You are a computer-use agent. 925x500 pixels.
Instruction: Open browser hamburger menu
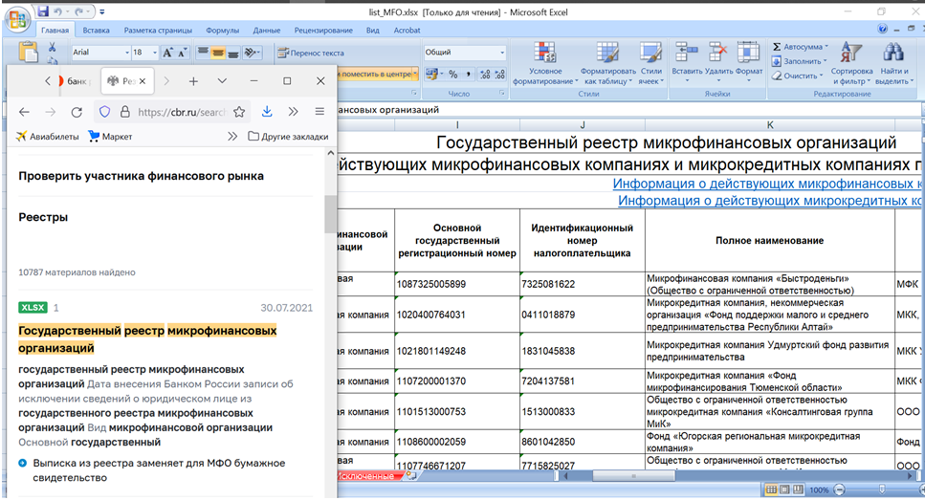319,112
